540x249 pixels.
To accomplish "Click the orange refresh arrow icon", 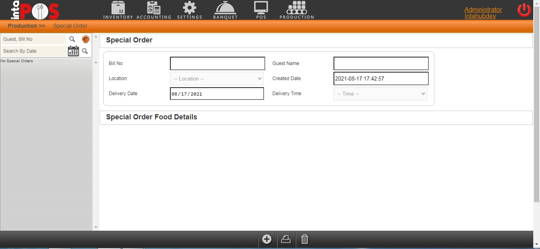I will pyautogui.click(x=85, y=39).
